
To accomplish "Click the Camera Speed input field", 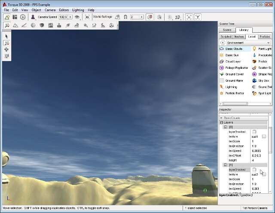I will pyautogui.click(x=64, y=17).
